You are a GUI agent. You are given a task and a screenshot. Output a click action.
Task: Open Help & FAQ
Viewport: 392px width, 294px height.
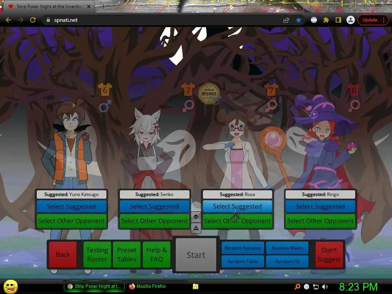tap(157, 255)
